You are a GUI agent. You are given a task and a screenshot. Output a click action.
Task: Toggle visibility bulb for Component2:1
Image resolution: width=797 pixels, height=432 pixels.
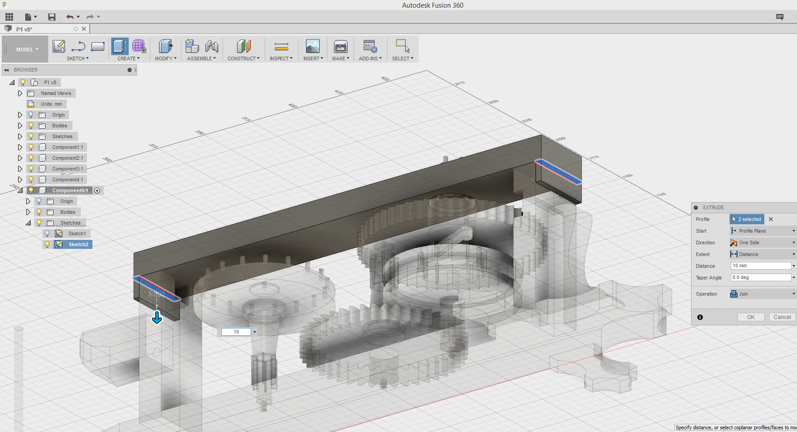31,158
